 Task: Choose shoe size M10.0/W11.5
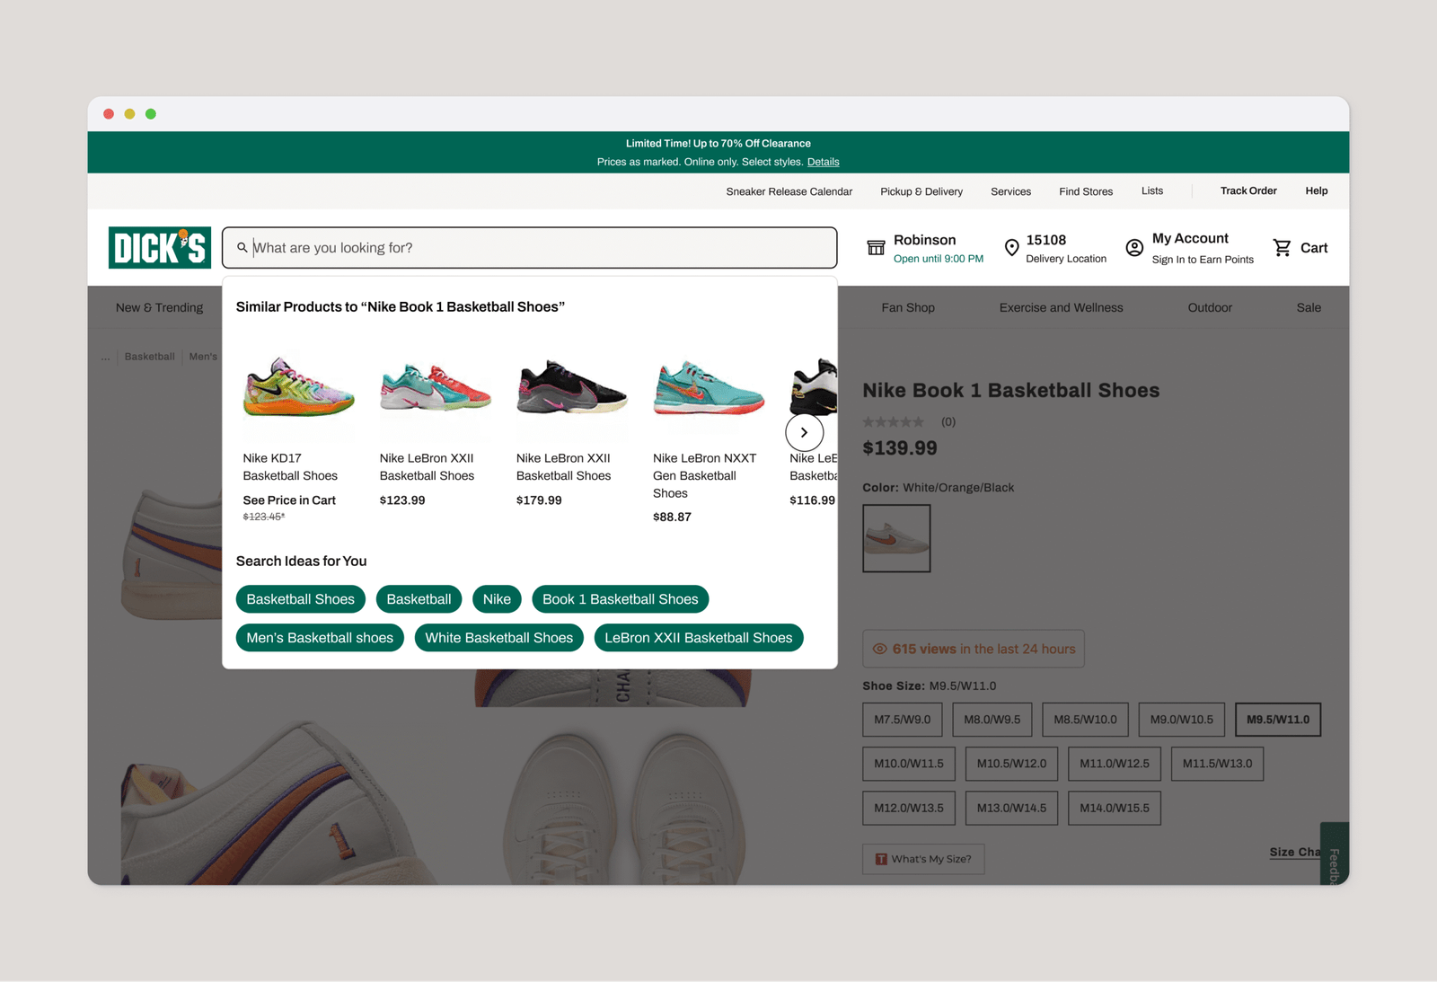coord(908,764)
